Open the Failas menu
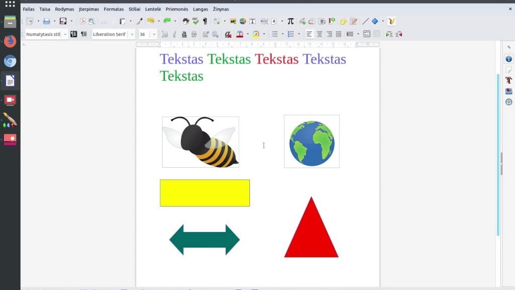This screenshot has width=515, height=290. [x=29, y=9]
